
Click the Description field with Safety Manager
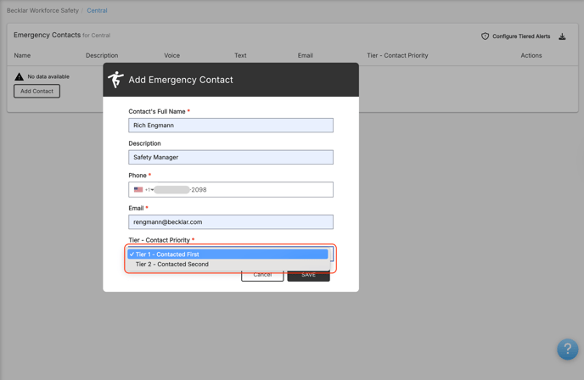[231, 158]
